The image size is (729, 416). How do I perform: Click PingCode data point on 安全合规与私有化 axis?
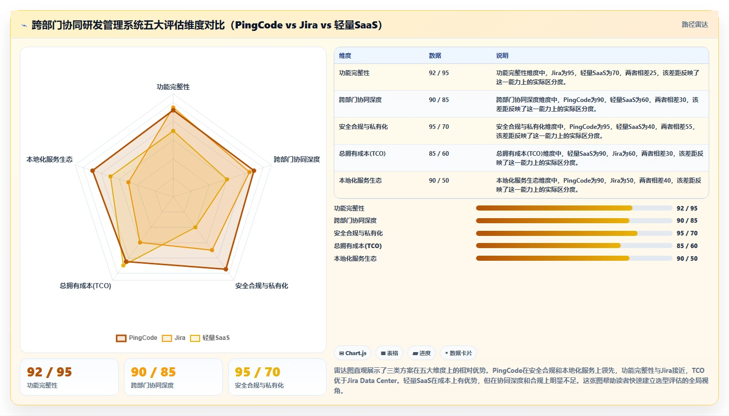[226, 269]
